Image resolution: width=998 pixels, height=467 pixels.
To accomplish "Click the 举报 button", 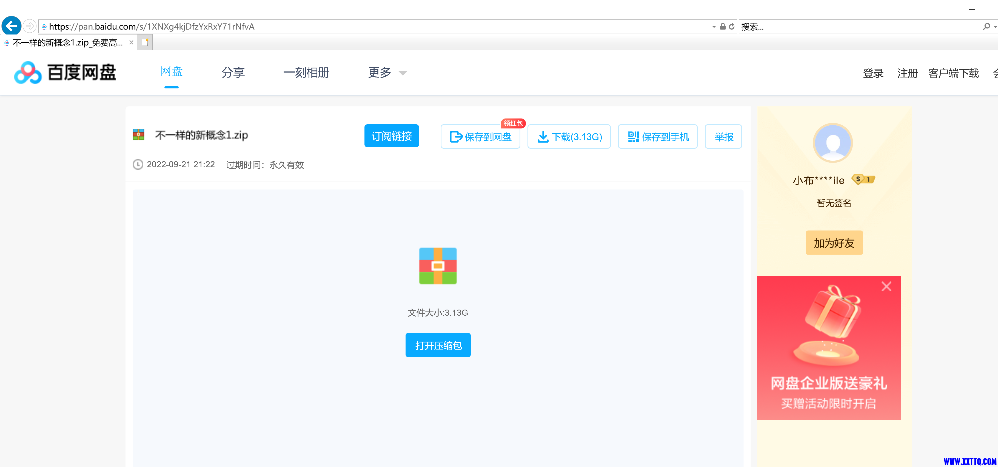I will [723, 137].
